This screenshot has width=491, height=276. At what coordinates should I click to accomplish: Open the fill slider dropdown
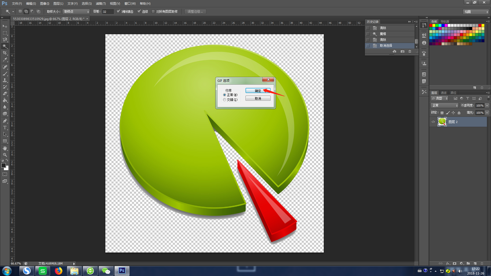click(x=487, y=113)
